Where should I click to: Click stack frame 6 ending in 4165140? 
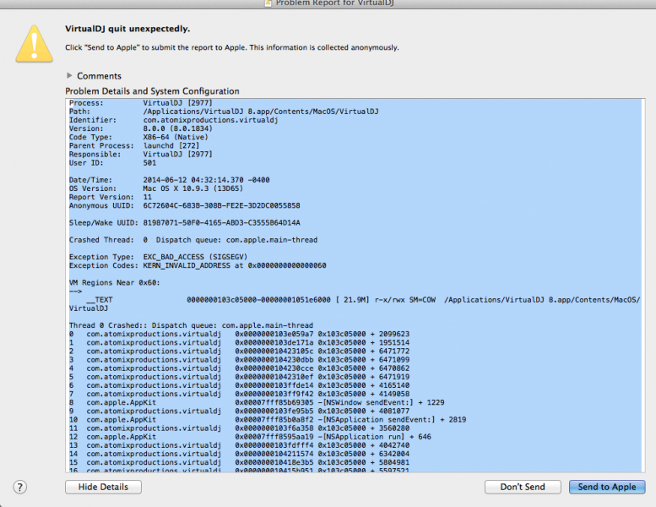239,385
